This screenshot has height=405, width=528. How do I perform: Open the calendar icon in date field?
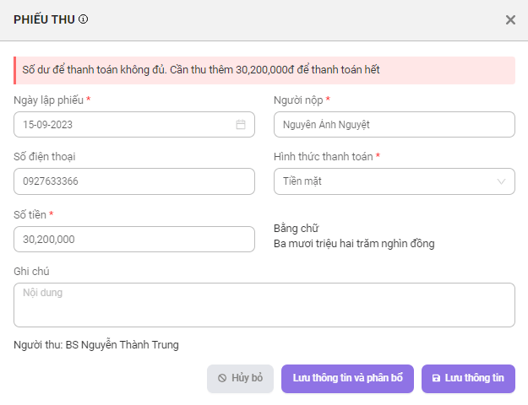241,125
